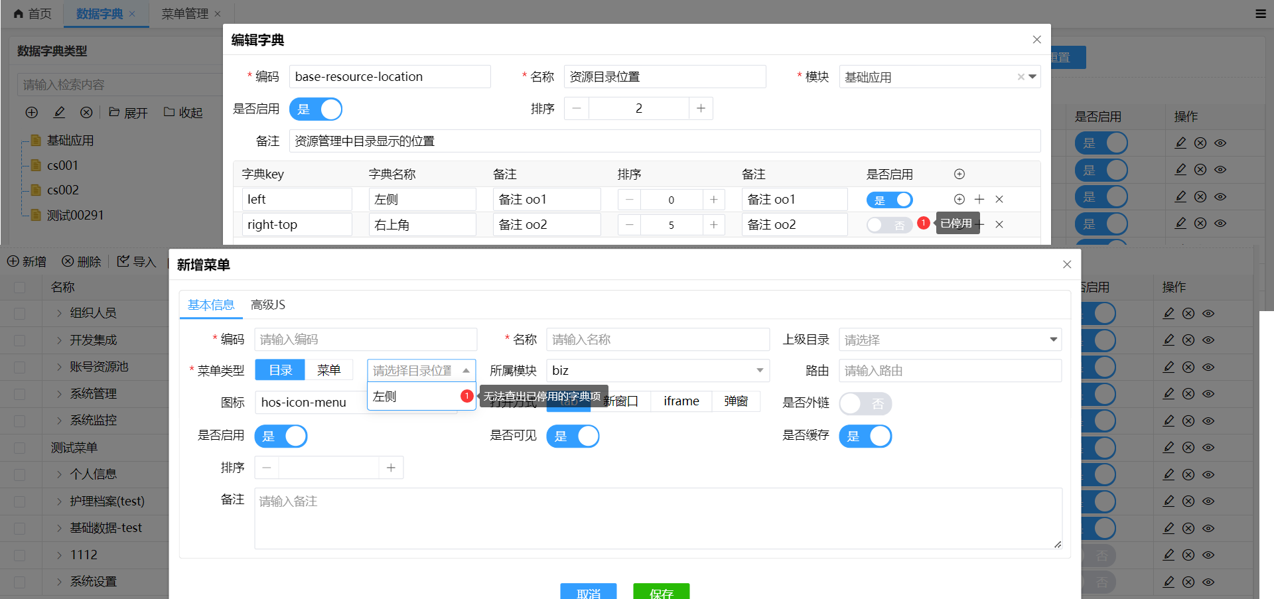Click the ✕ icon to remove the right-top dictionary row
This screenshot has height=599, width=1274.
[x=999, y=224]
